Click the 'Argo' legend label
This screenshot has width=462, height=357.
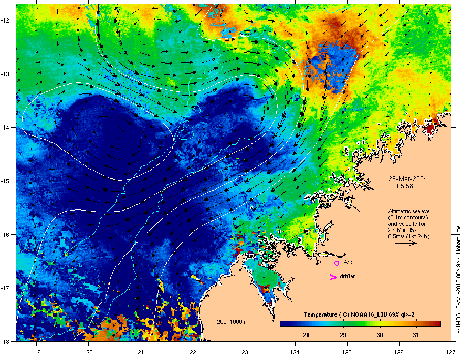tap(350, 262)
